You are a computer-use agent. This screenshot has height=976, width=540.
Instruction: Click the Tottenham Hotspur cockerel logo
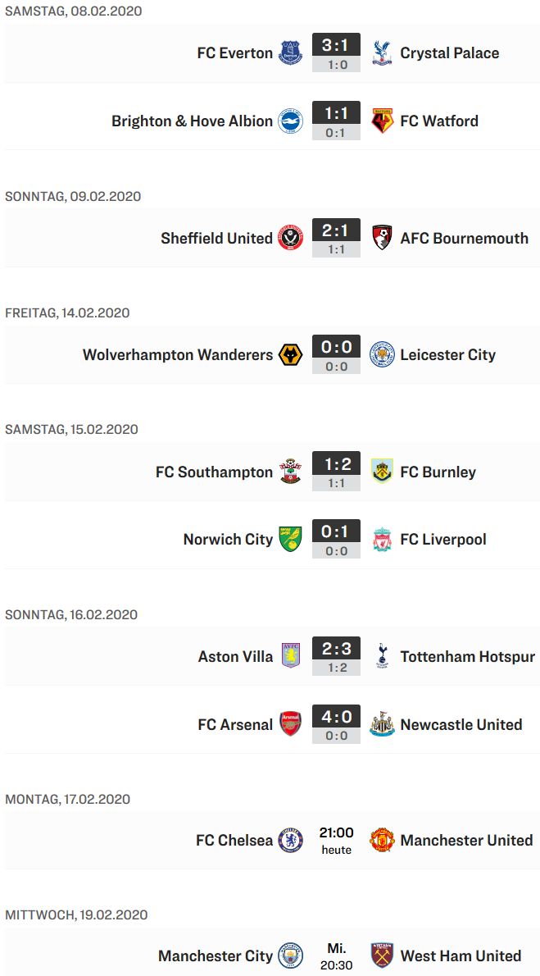[x=382, y=656]
